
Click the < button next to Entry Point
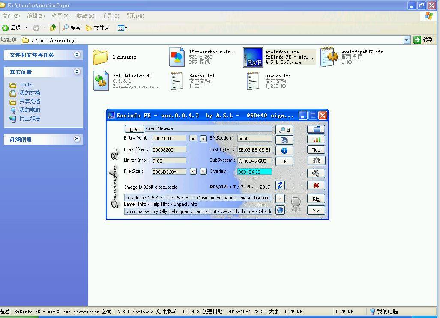[x=203, y=139]
